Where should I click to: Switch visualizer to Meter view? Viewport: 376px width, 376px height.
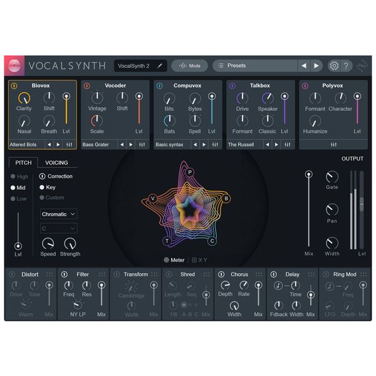(x=174, y=260)
